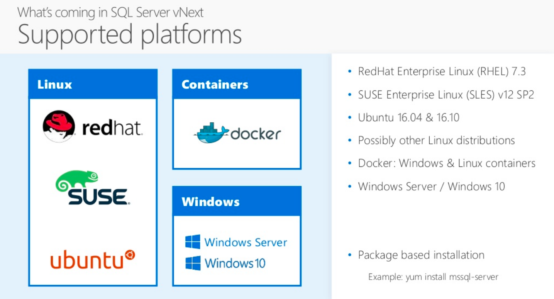Click the Ubuntu logo
This screenshot has height=299, width=554.
click(93, 259)
